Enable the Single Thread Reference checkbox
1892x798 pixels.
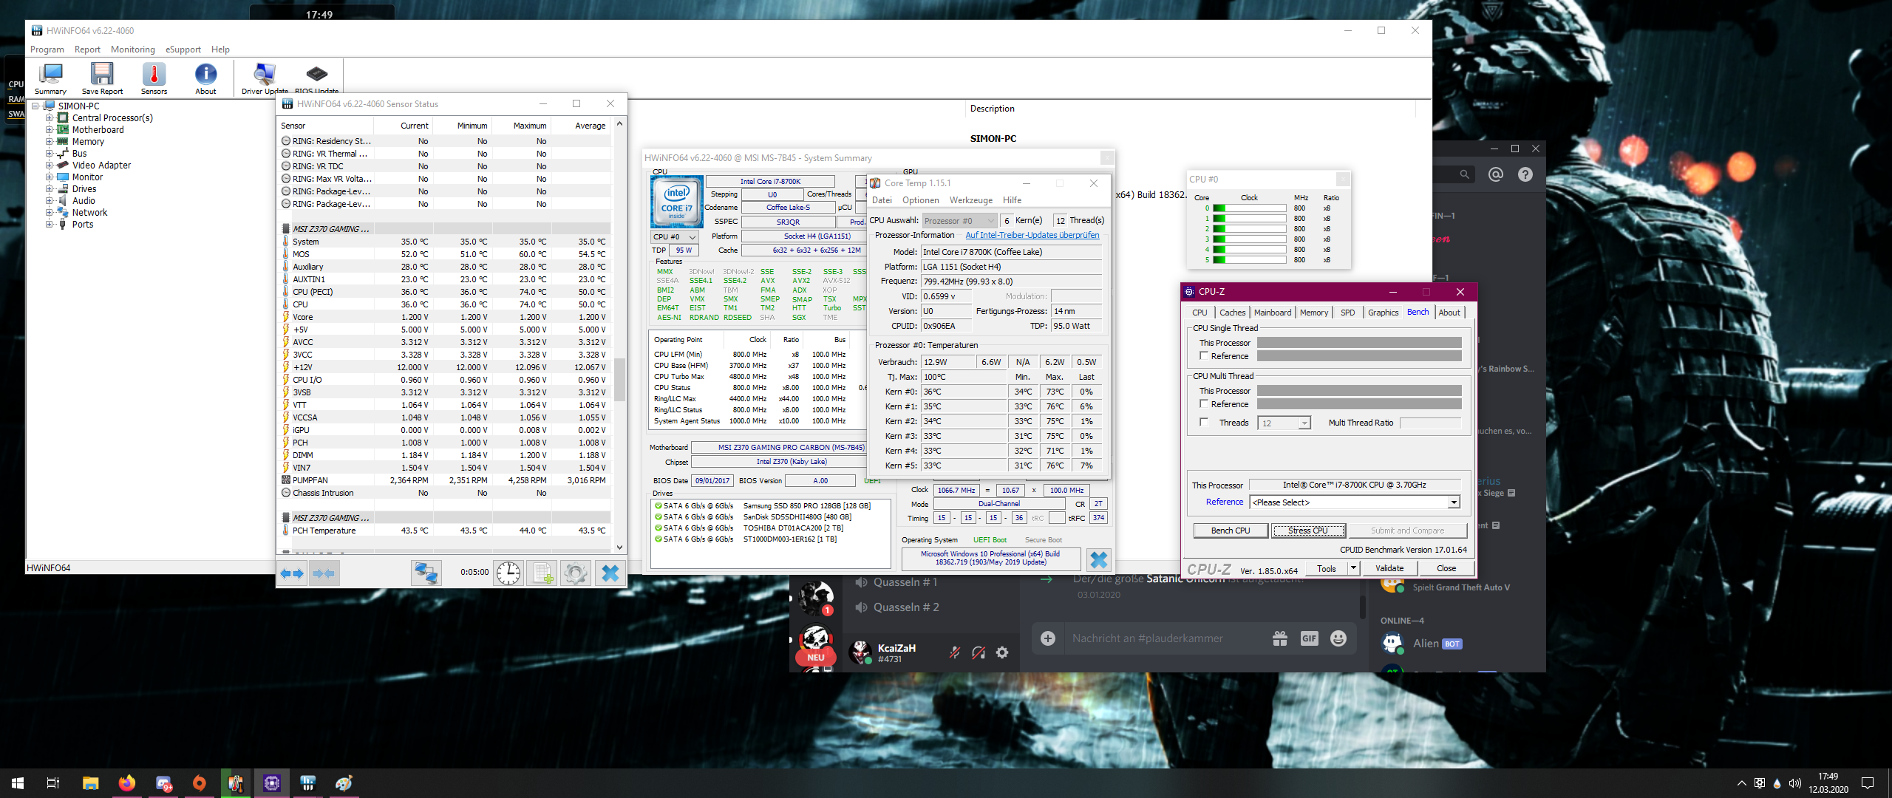tap(1204, 356)
